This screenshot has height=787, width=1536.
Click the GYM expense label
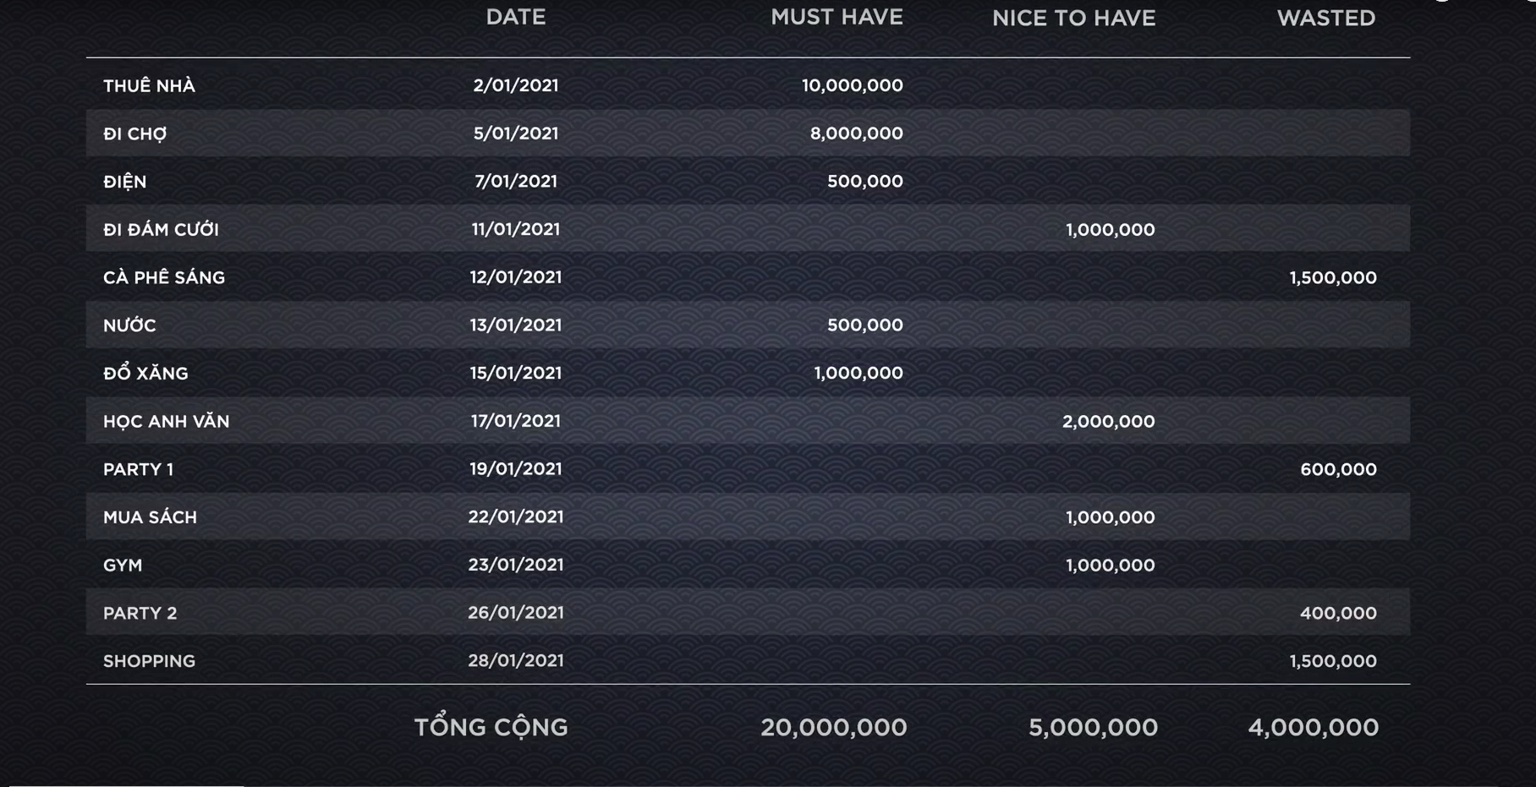tap(123, 566)
